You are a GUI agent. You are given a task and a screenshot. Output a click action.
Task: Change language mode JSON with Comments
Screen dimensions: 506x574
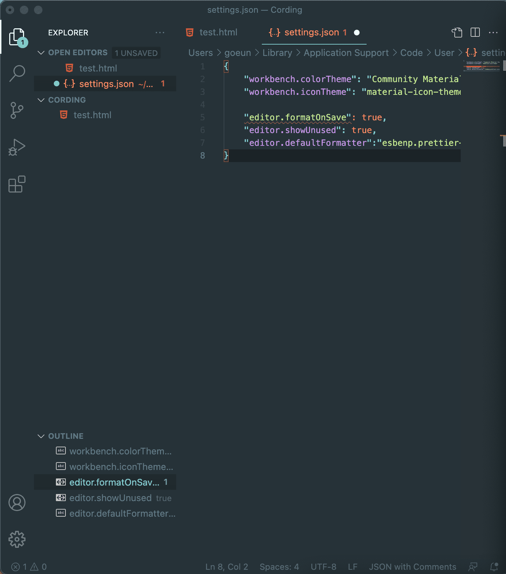tap(412, 567)
